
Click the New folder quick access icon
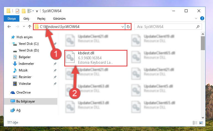24,11
